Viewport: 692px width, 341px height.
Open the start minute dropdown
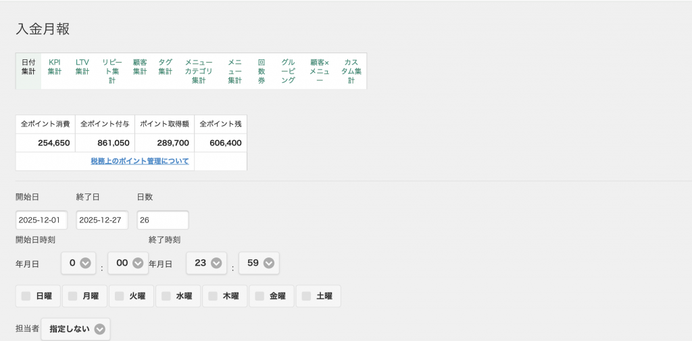coord(128,263)
